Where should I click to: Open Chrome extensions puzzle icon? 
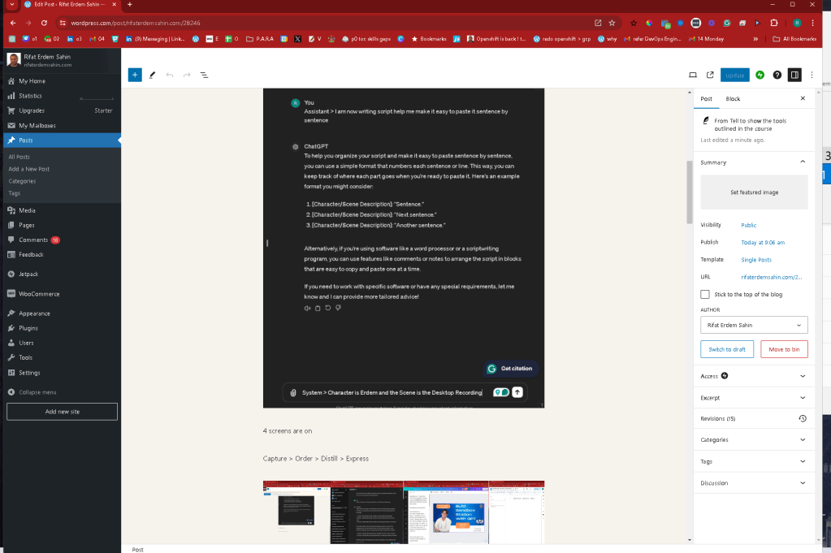click(774, 23)
